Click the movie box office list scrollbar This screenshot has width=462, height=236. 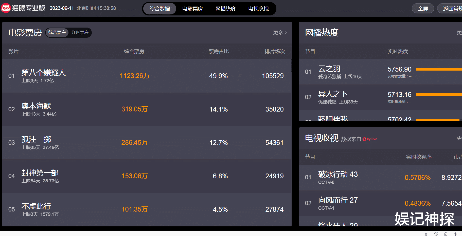click(x=291, y=65)
